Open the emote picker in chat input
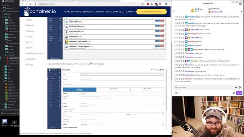244x137 pixels. [240, 87]
